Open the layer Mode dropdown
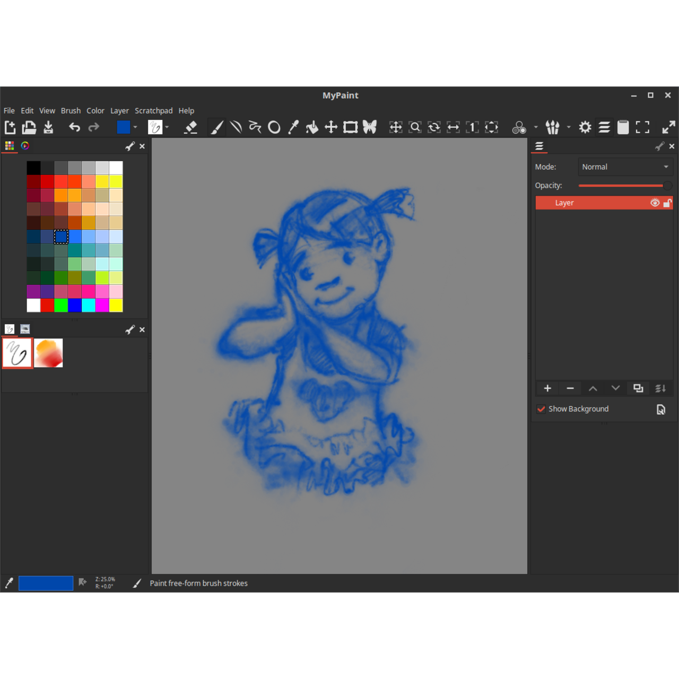 625,167
